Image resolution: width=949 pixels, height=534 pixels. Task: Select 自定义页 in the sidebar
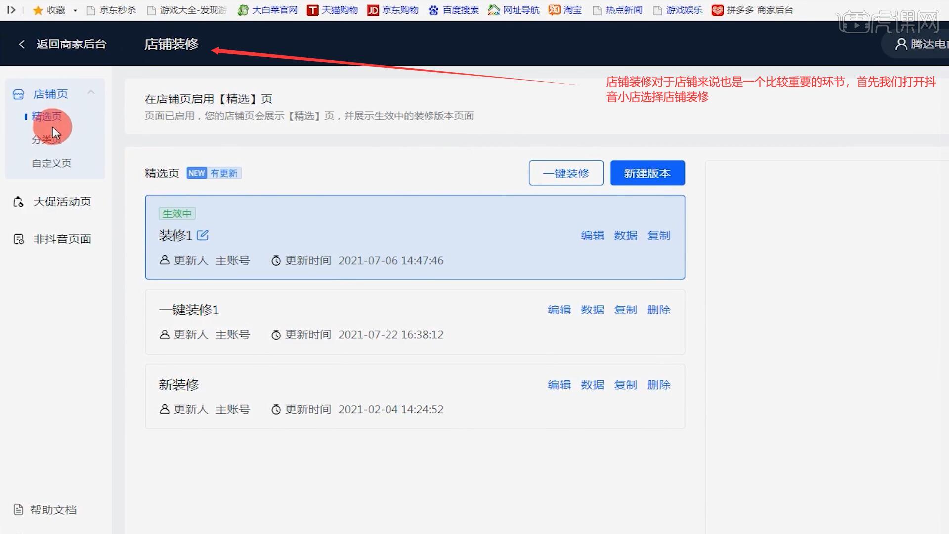pos(51,163)
